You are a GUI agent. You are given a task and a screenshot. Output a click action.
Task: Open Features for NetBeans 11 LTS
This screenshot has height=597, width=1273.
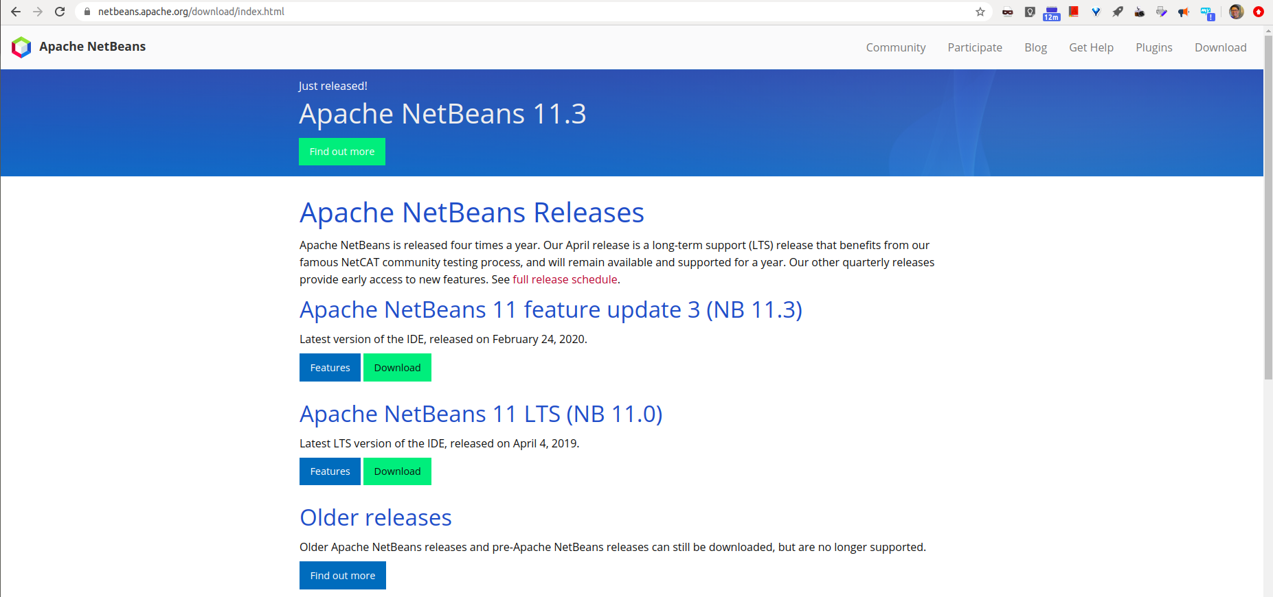coord(330,471)
